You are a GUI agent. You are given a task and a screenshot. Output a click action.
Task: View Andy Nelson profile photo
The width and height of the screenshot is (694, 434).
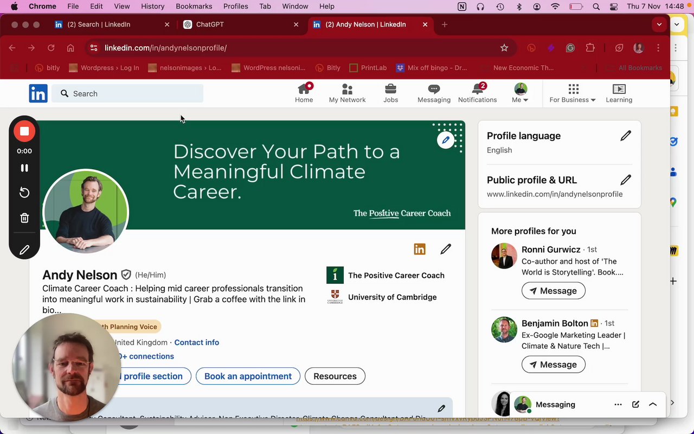86,212
